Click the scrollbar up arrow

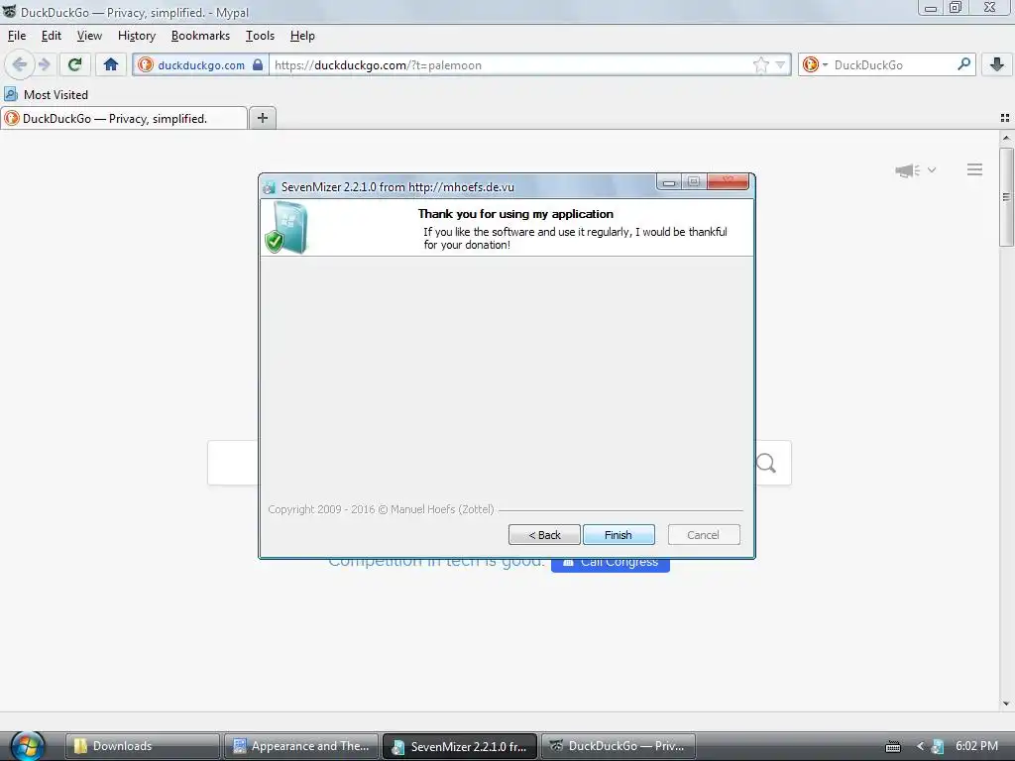1006,138
